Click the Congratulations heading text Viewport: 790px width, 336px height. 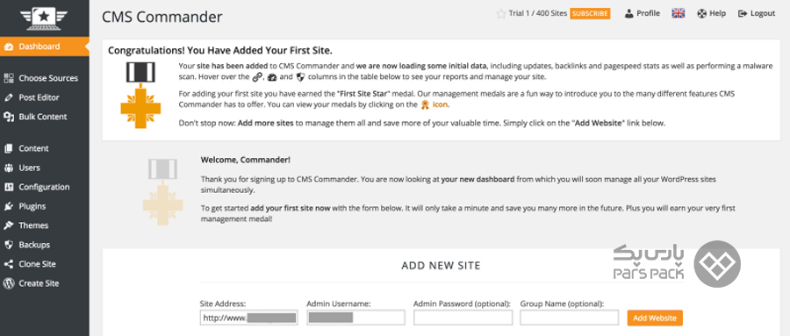tap(220, 51)
